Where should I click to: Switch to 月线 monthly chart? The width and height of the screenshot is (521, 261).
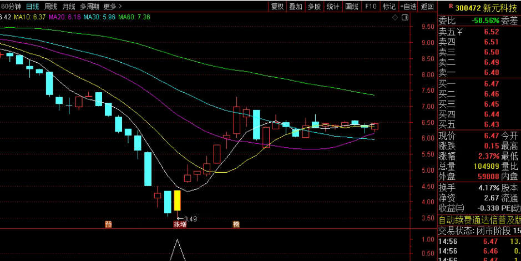click(69, 6)
